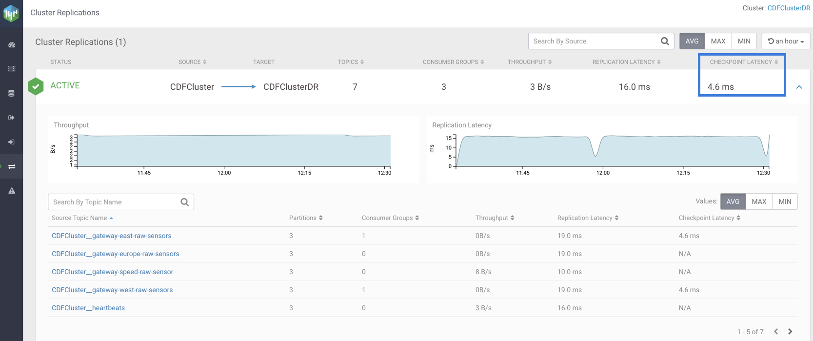Screen dimensions: 813x341
Task: Click the Search By Source magnifier icon
Action: click(x=664, y=41)
